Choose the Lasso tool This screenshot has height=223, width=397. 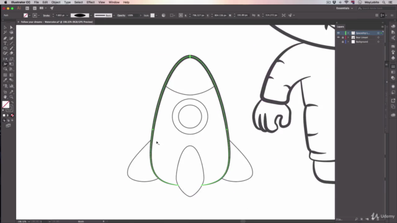(x=11, y=32)
